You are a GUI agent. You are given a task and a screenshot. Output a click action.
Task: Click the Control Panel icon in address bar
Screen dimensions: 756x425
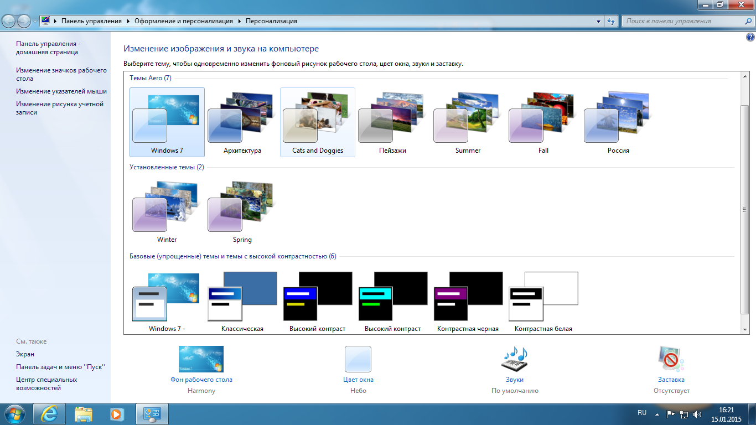click(x=45, y=21)
